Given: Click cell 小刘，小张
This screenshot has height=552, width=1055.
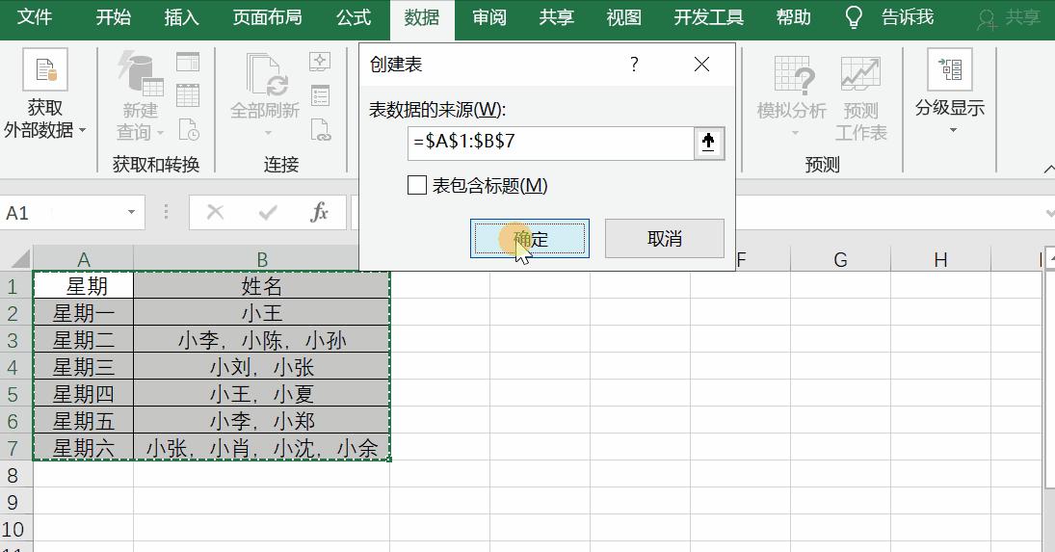Looking at the screenshot, I should click(262, 366).
